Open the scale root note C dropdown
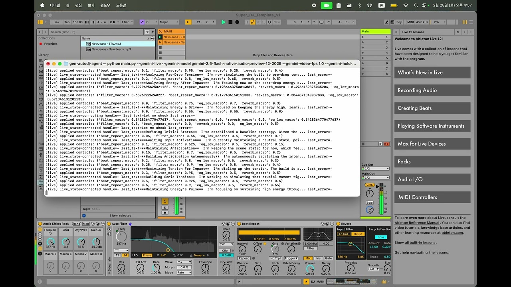 coord(152,22)
